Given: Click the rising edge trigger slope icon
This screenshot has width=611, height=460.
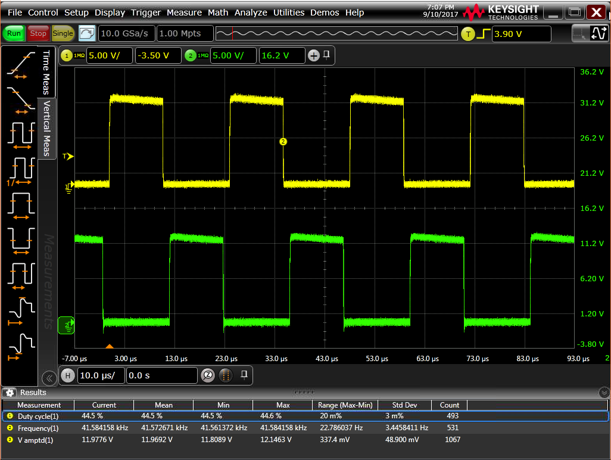Looking at the screenshot, I should click(483, 34).
